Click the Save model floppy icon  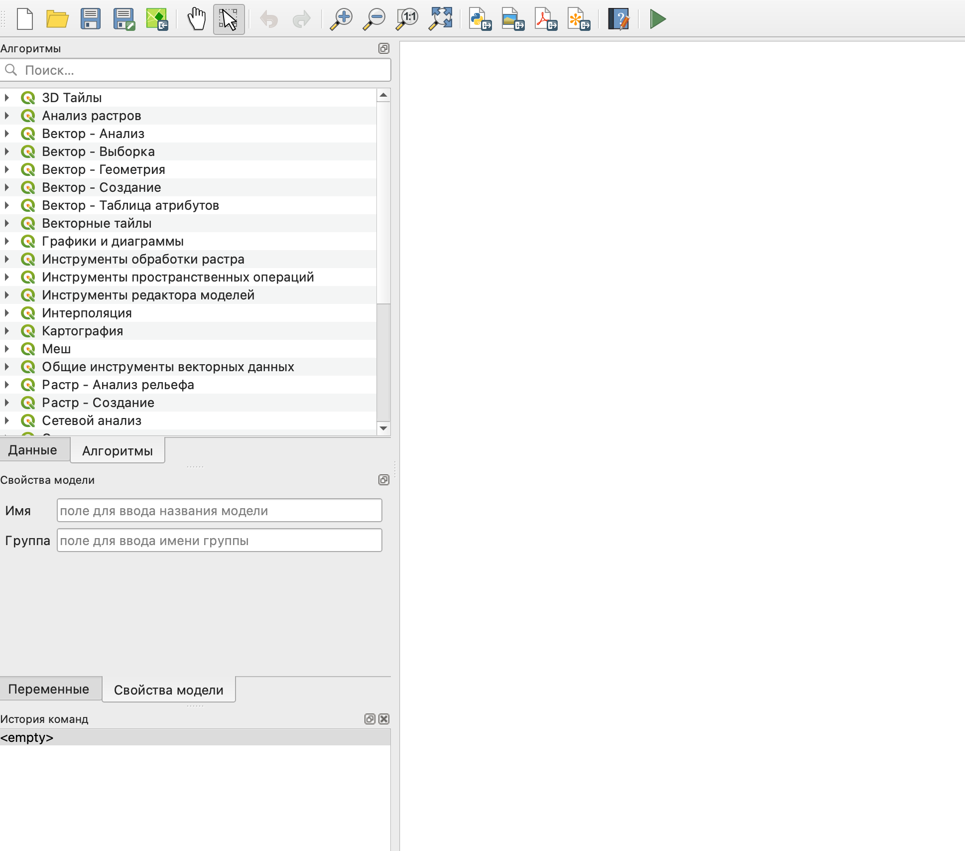point(91,19)
